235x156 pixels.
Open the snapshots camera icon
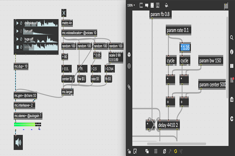pyautogui.click(x=232, y=100)
